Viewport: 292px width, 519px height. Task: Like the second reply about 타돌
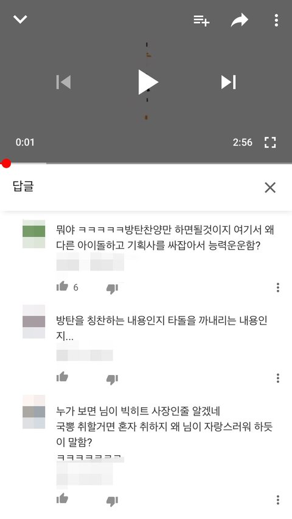pyautogui.click(x=62, y=377)
